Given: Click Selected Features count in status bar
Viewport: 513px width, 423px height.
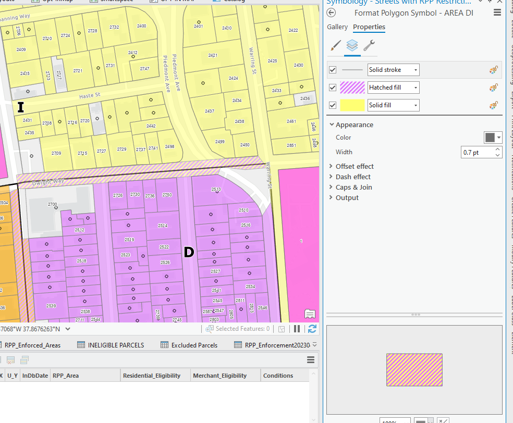Looking at the screenshot, I should (x=242, y=329).
